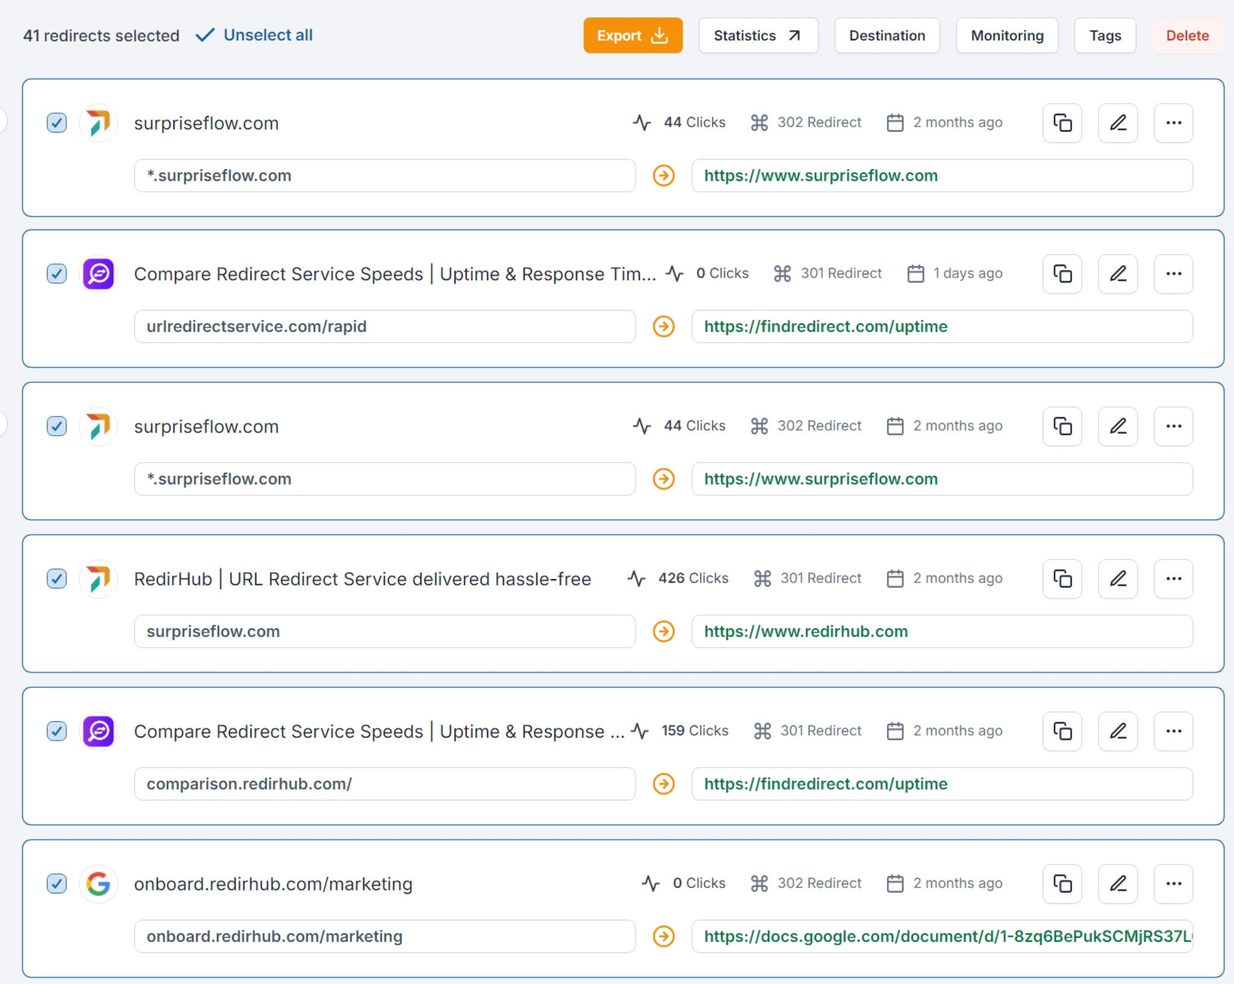
Task: Open the Tags bulk action
Action: [x=1104, y=36]
